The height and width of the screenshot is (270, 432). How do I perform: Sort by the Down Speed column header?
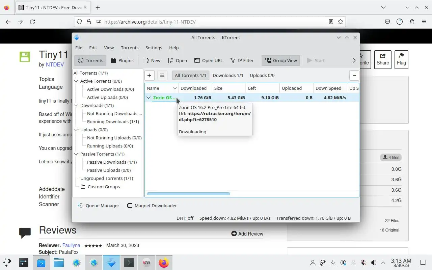330,88
